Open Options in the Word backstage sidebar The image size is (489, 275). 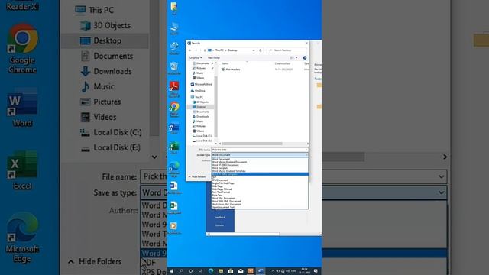coord(219,225)
